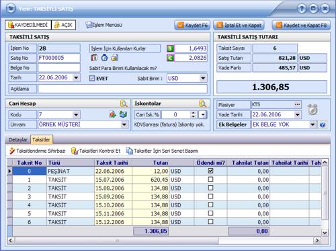Screen dimensions: 336x251
Task: Open Taksitler İçin Seri Senet Basımı
Action: click(x=163, y=151)
